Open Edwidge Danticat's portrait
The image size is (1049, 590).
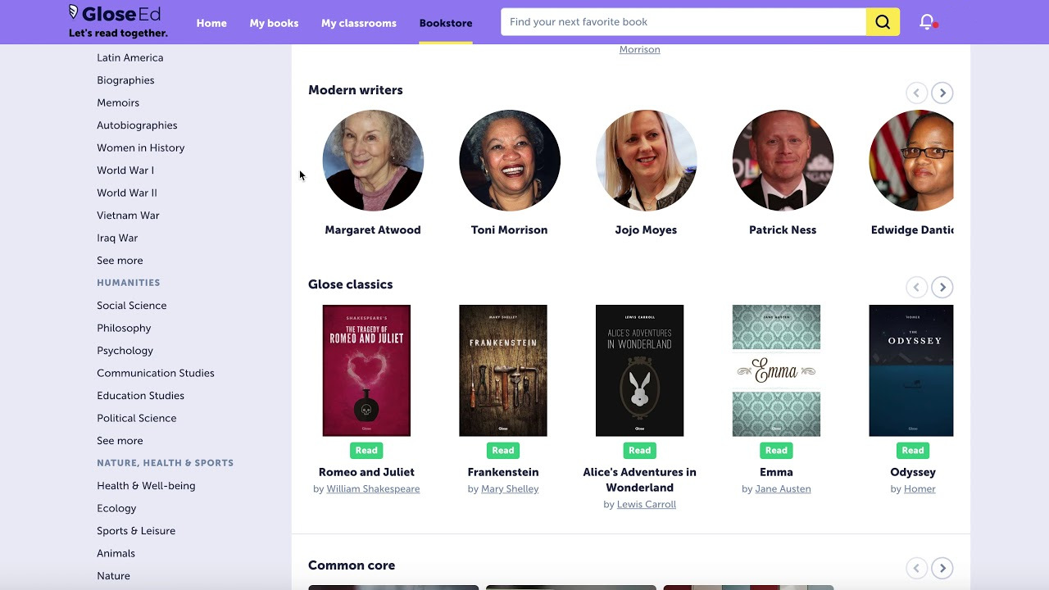pos(911,161)
